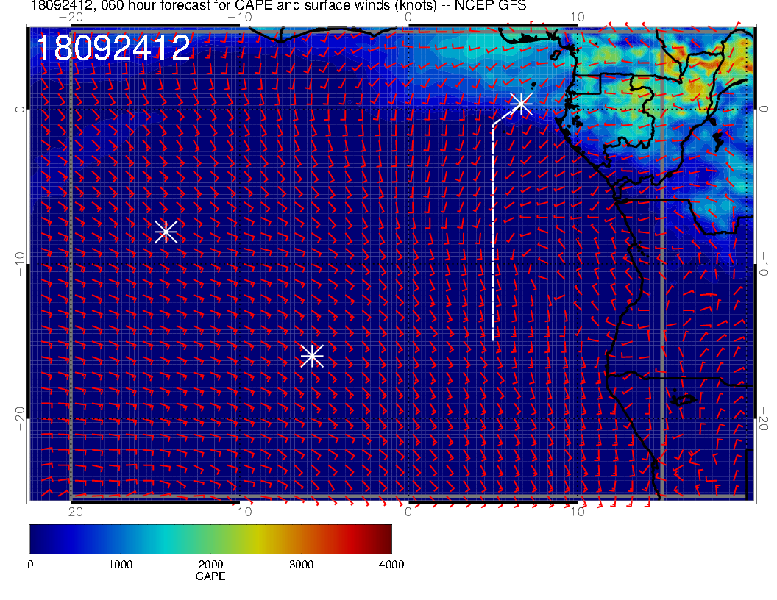Click the colorbar tick label 0
This screenshot has height=600, width=777.
[30, 565]
